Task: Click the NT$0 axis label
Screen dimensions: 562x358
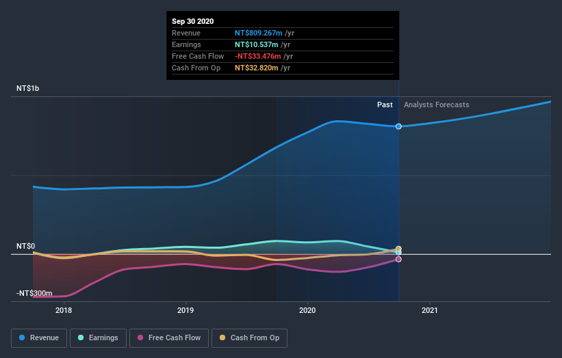Action: tap(25, 246)
